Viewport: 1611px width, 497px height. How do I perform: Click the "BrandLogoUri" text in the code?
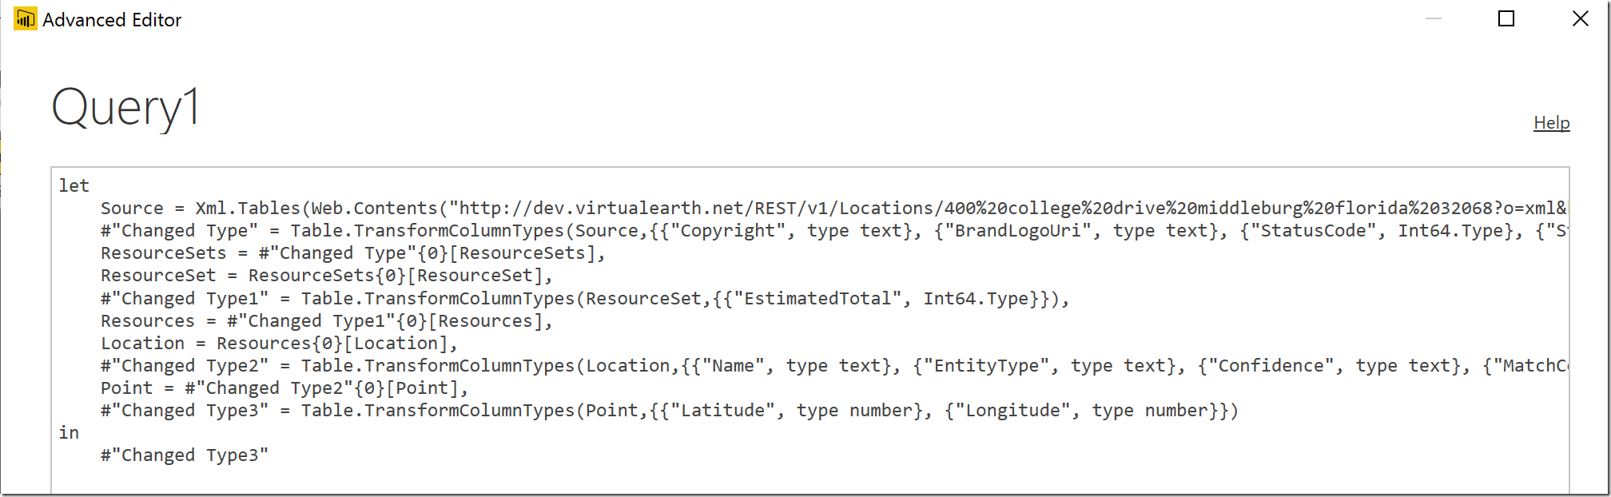coord(1012,231)
